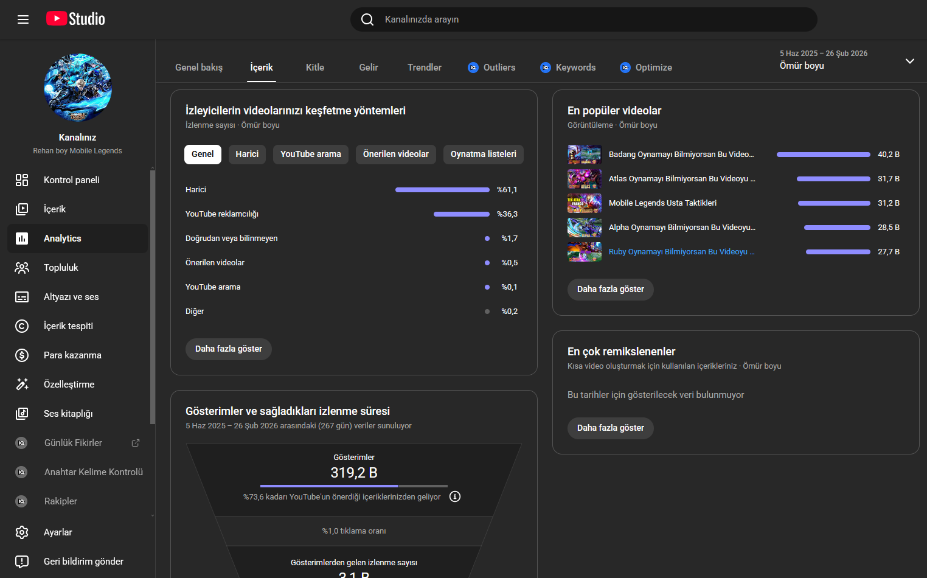Click the left sidebar scrollbar
Screen dimensions: 927x578
153,297
